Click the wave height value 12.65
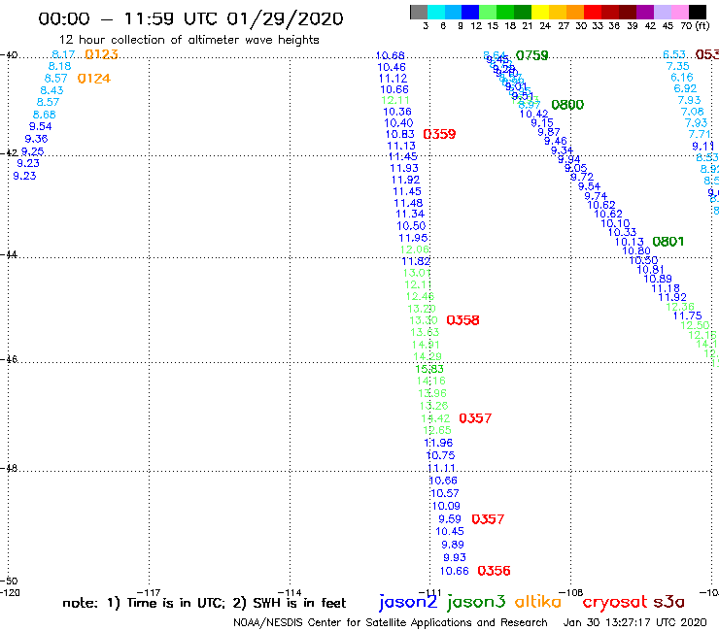This screenshot has width=719, height=631. [437, 430]
